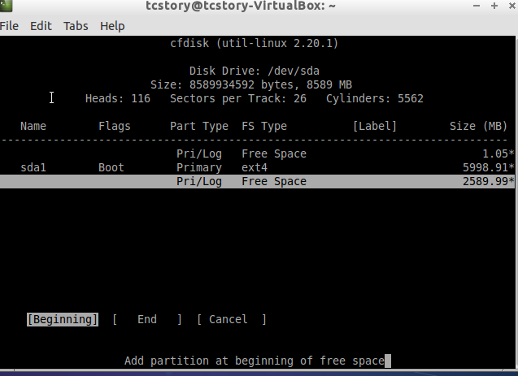The width and height of the screenshot is (518, 376).
Task: Click the Size: 8589934592 bytes line
Action: pyautogui.click(x=251, y=84)
